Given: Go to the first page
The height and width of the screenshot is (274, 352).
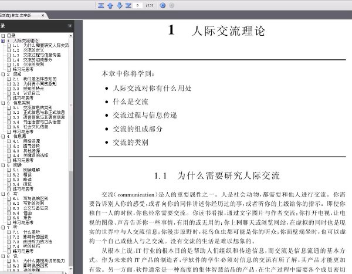Looking at the screenshot, I should coord(101,5).
